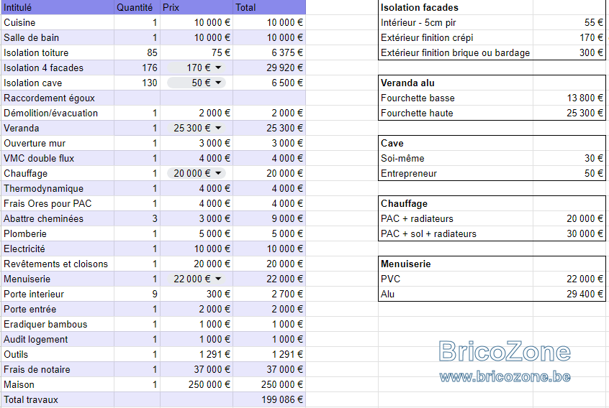Select the 300 € facade price cell

[x=569, y=52]
